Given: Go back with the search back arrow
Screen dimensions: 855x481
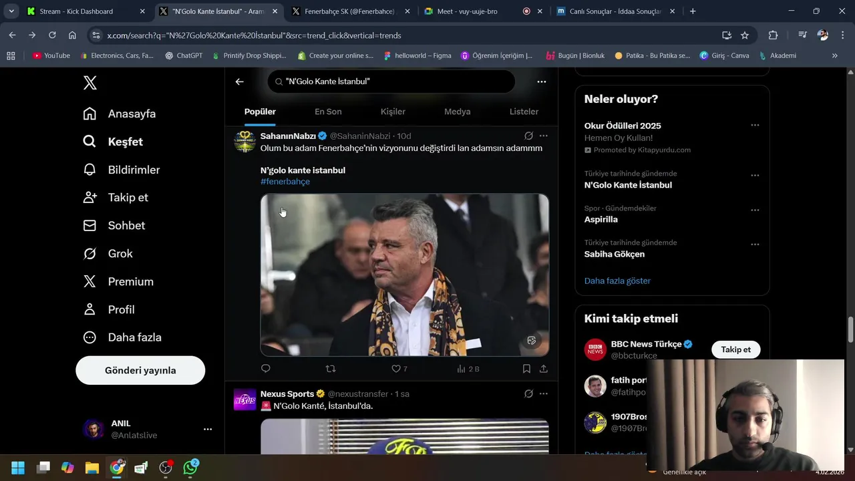Looking at the screenshot, I should 240,82.
